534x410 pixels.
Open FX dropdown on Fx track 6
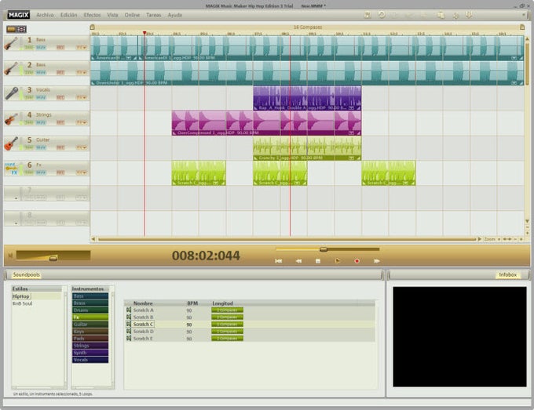click(82, 172)
